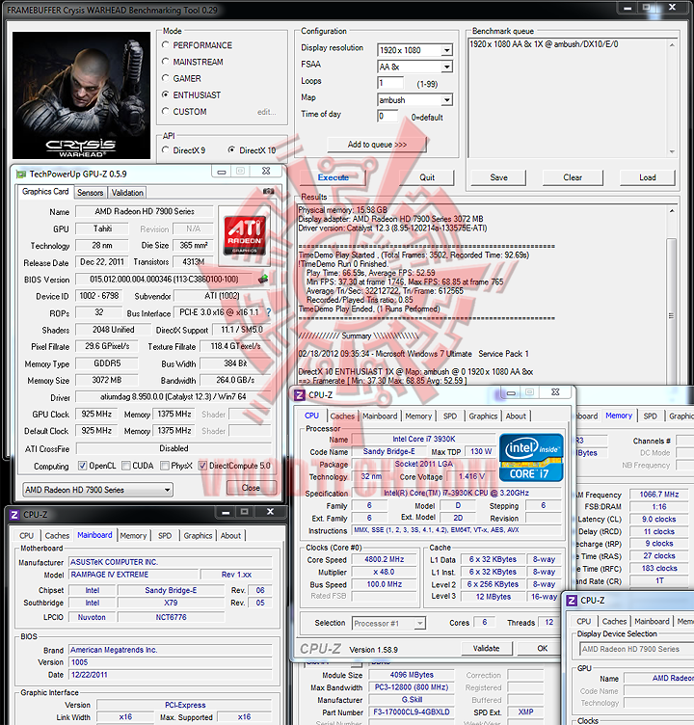
Task: Click the Intel Core i7 logo in CPU-Z
Action: pyautogui.click(x=531, y=458)
